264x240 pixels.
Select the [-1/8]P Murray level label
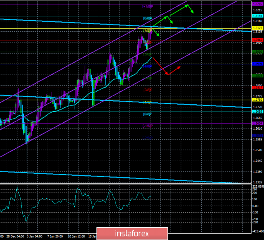[x=148, y=126]
